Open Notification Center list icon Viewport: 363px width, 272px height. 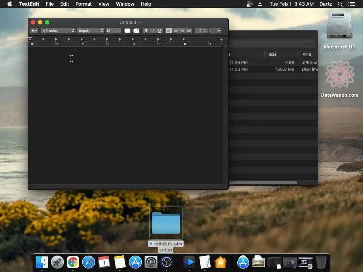351,4
